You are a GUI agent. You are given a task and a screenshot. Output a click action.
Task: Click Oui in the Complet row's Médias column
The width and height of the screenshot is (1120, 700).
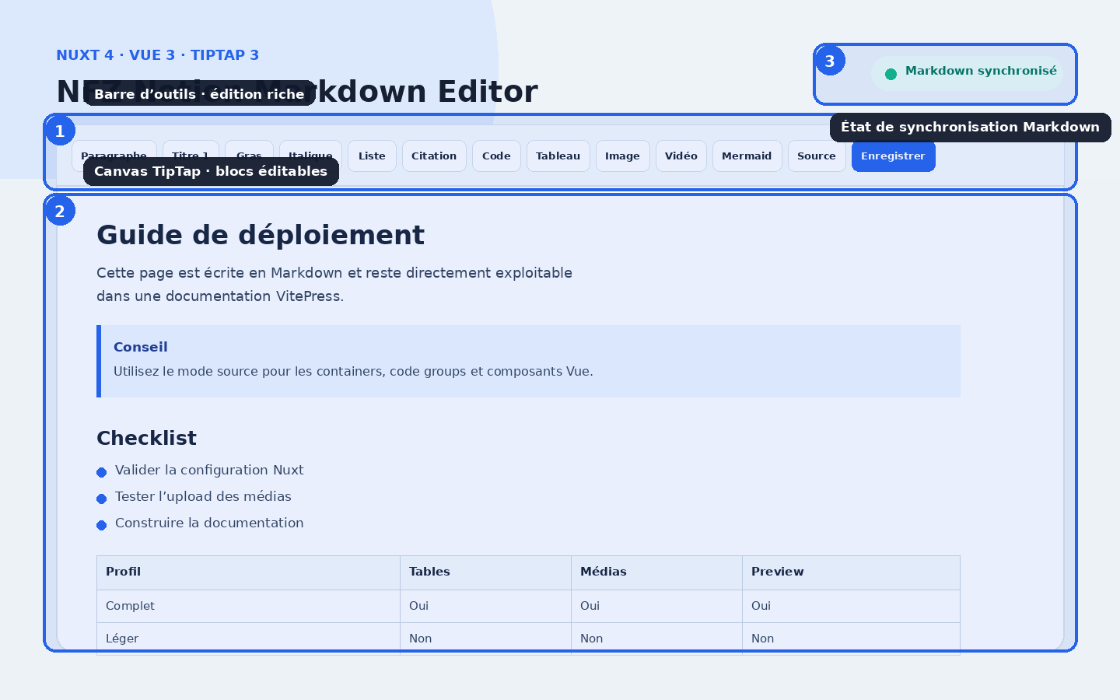tap(656, 606)
